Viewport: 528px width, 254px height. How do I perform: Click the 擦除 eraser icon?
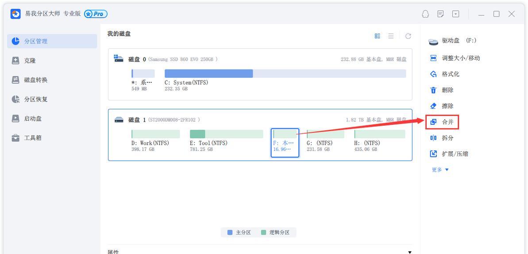pos(433,106)
